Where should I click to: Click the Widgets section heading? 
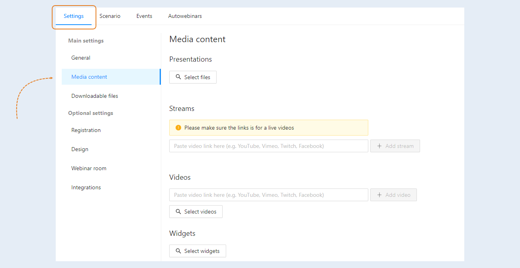click(x=182, y=233)
